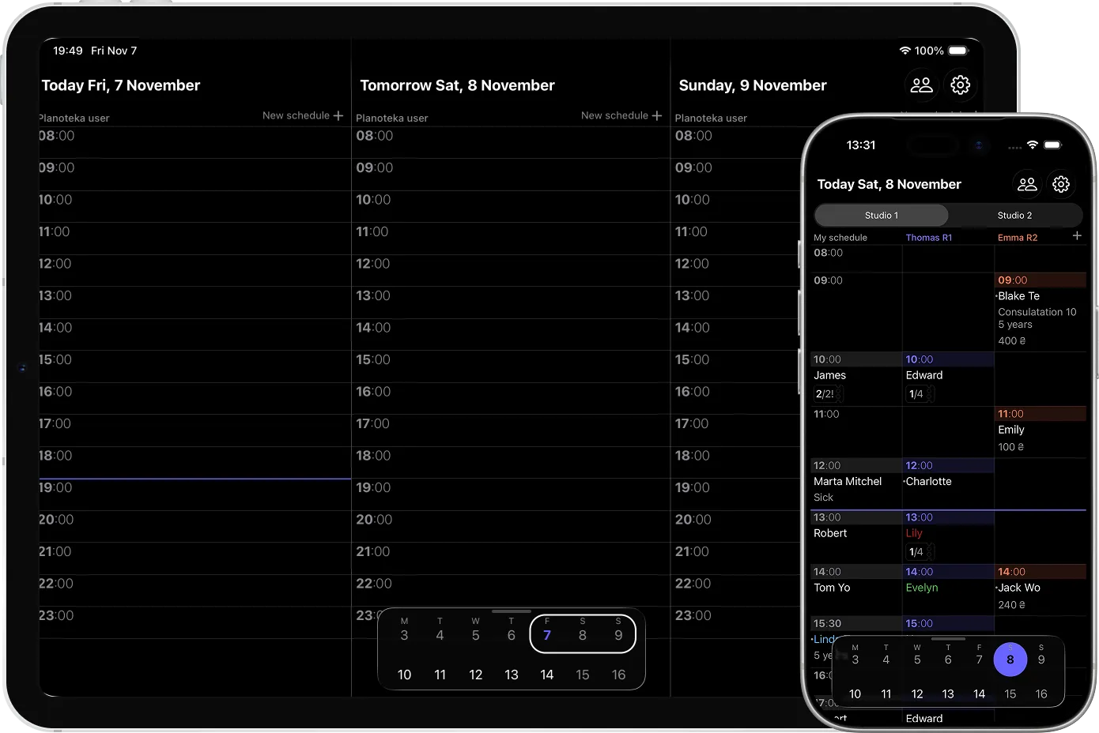Open the settings gear on the iPhone screen

(1060, 184)
